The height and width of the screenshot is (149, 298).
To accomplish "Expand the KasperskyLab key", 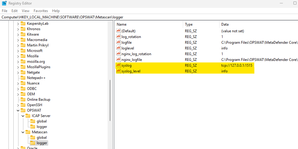I will click(18, 24).
